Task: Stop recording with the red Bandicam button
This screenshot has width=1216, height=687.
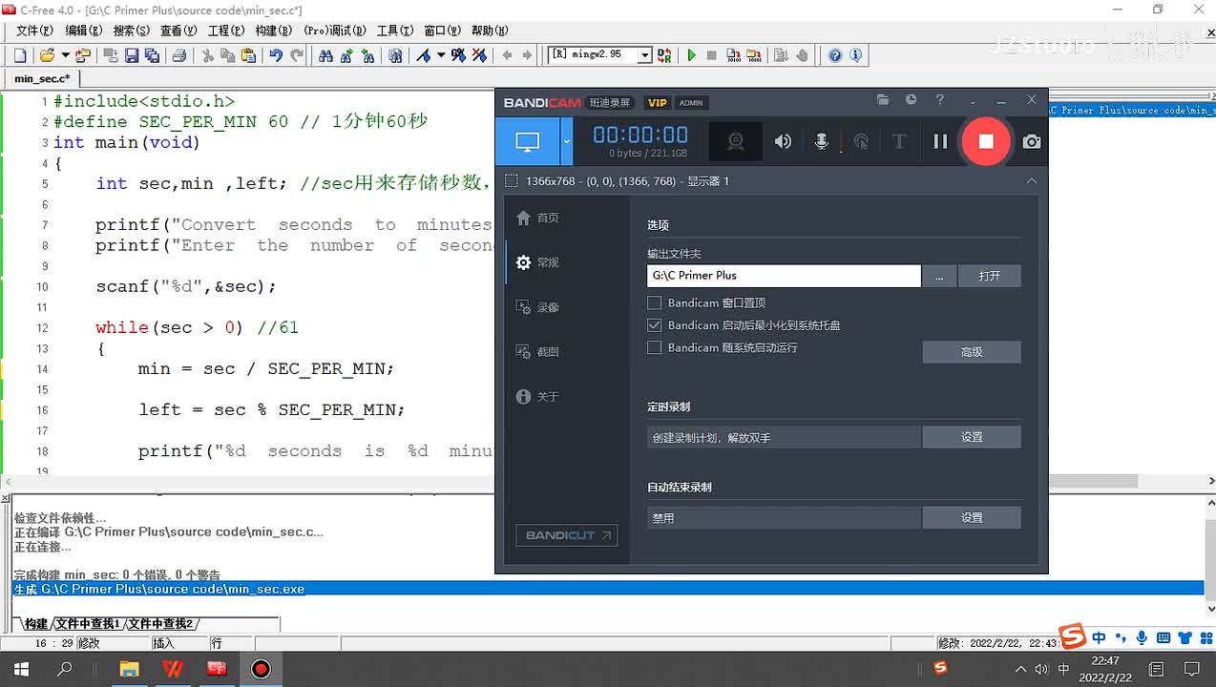Action: pyautogui.click(x=986, y=141)
